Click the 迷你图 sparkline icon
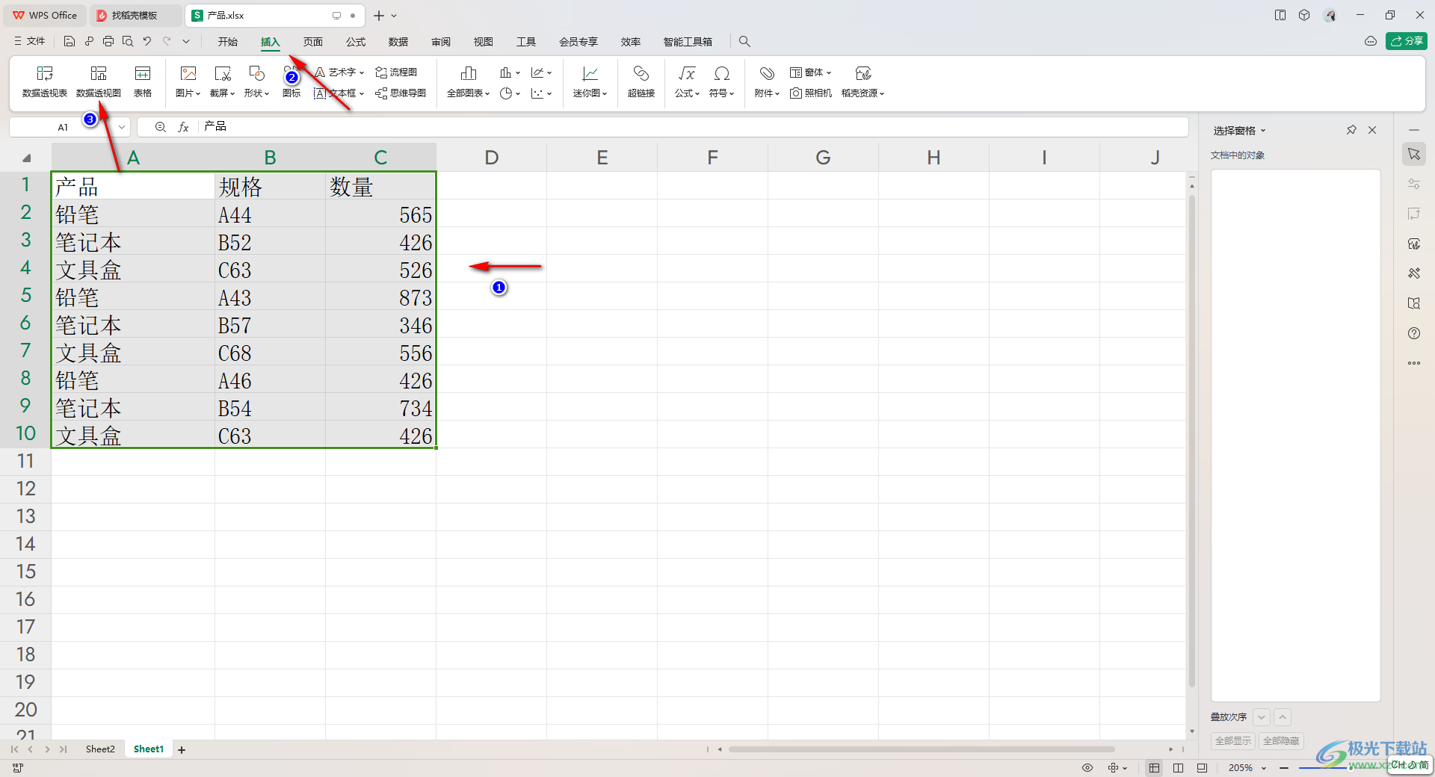This screenshot has height=777, width=1435. [x=590, y=73]
